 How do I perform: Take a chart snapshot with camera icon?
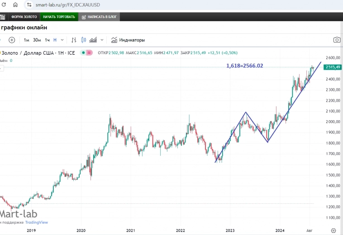[x=337, y=40]
